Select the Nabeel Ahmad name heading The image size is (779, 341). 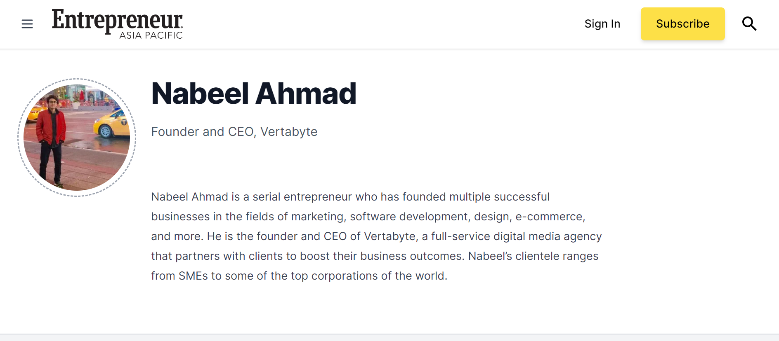pos(254,93)
